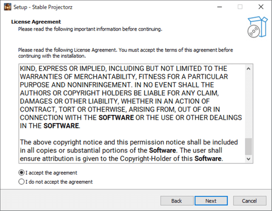Click the grayed-out maximize button
The height and width of the screenshot is (211, 272).
click(240, 7)
